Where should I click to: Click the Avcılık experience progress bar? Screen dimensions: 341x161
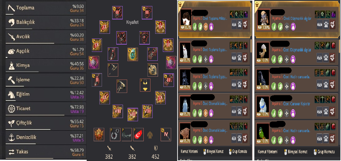pos(30,43)
